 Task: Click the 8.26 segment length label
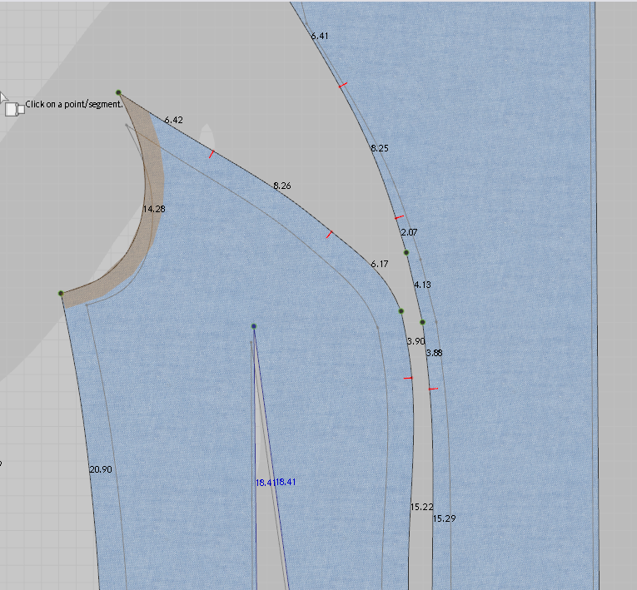click(282, 186)
